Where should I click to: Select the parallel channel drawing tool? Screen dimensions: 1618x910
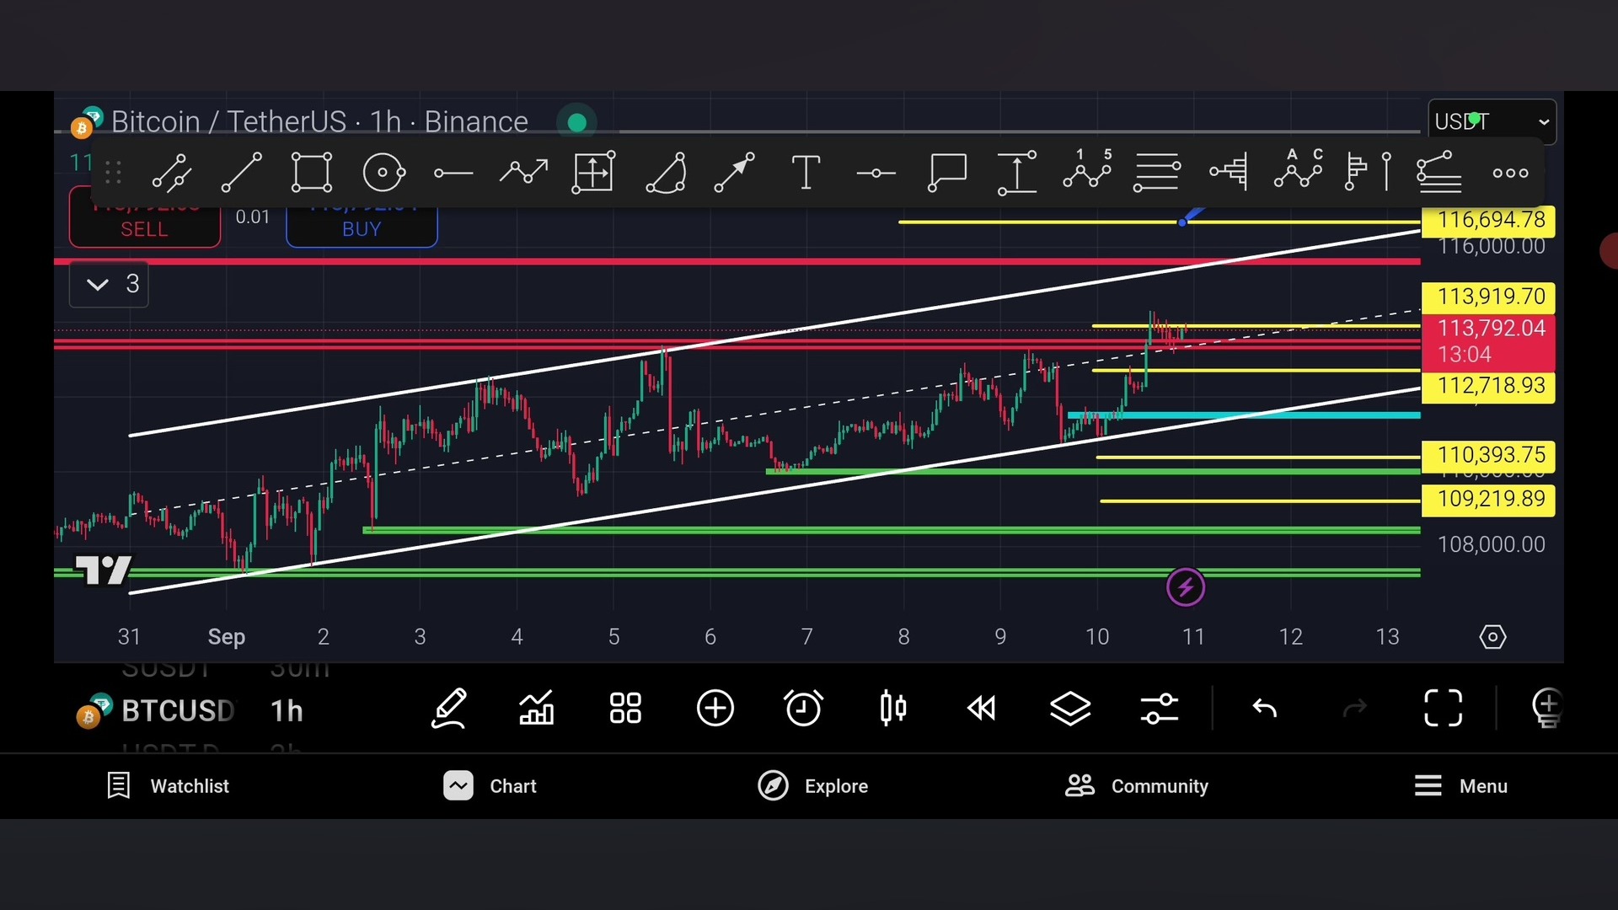coord(172,173)
